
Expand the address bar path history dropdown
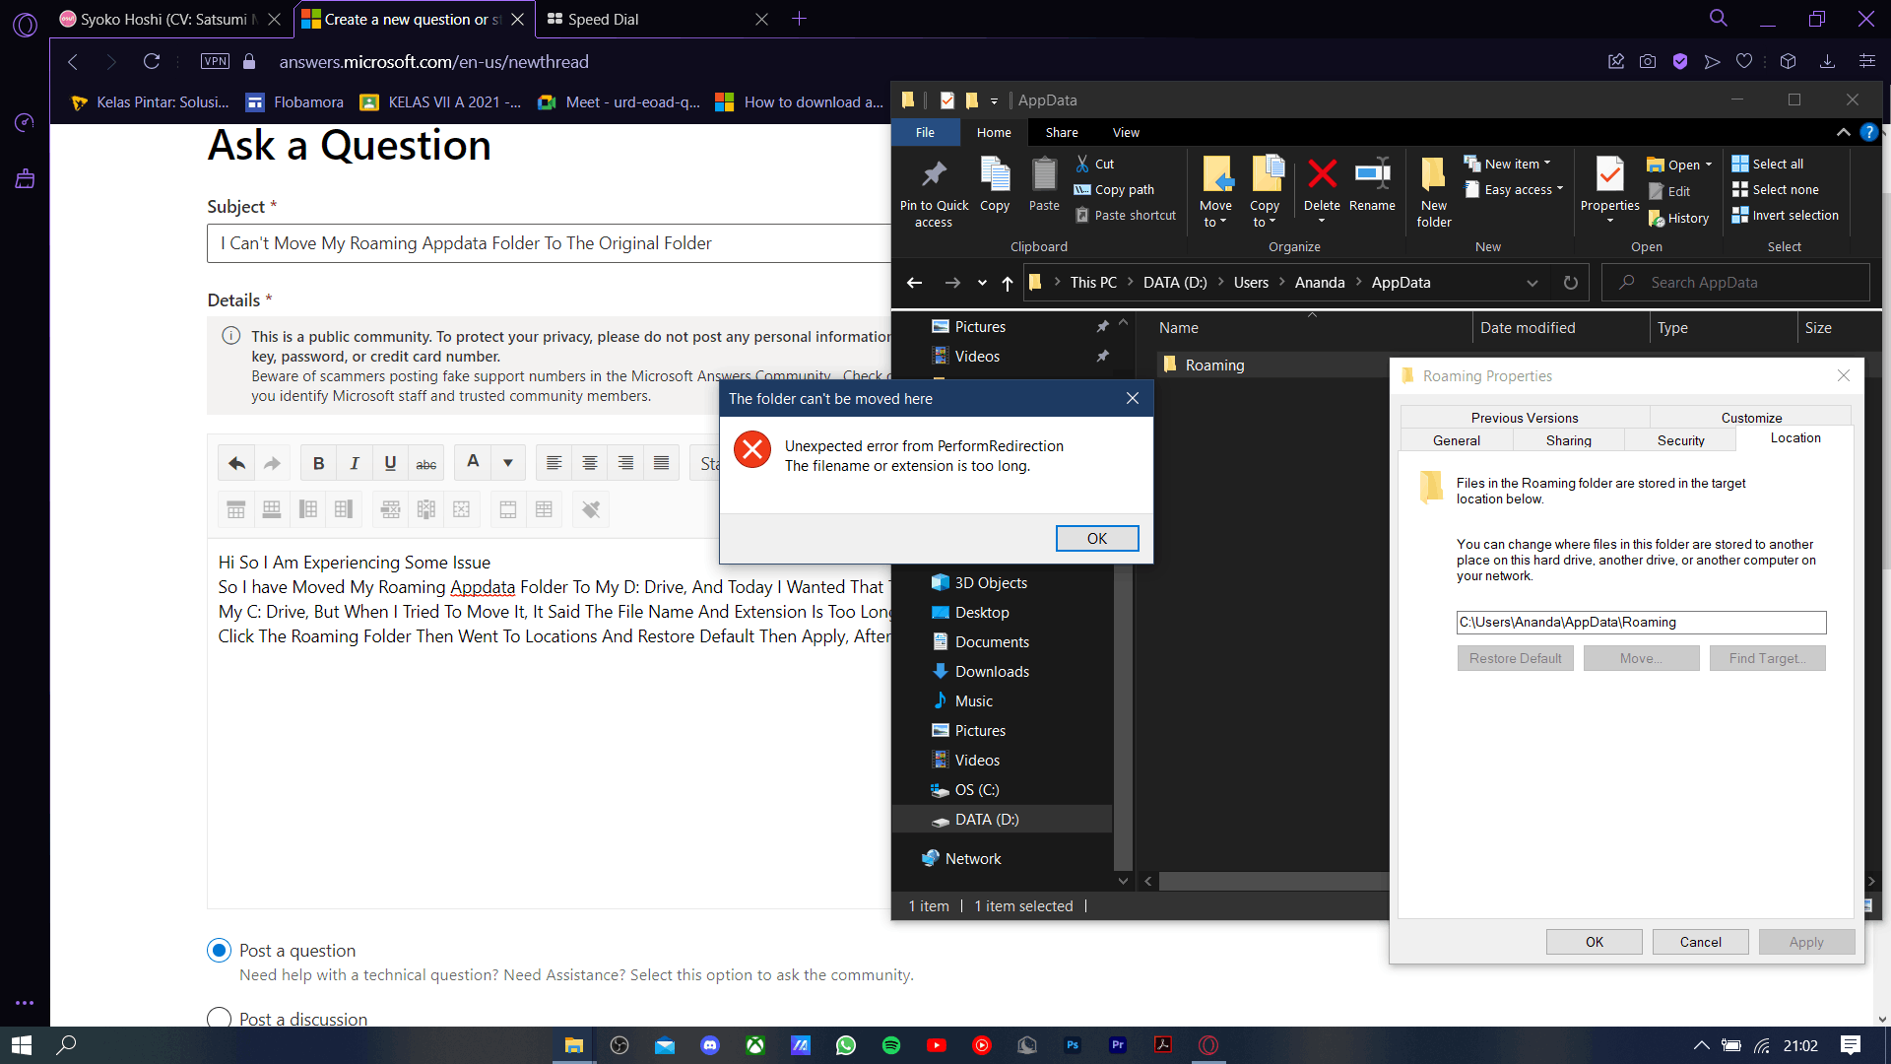click(1532, 283)
